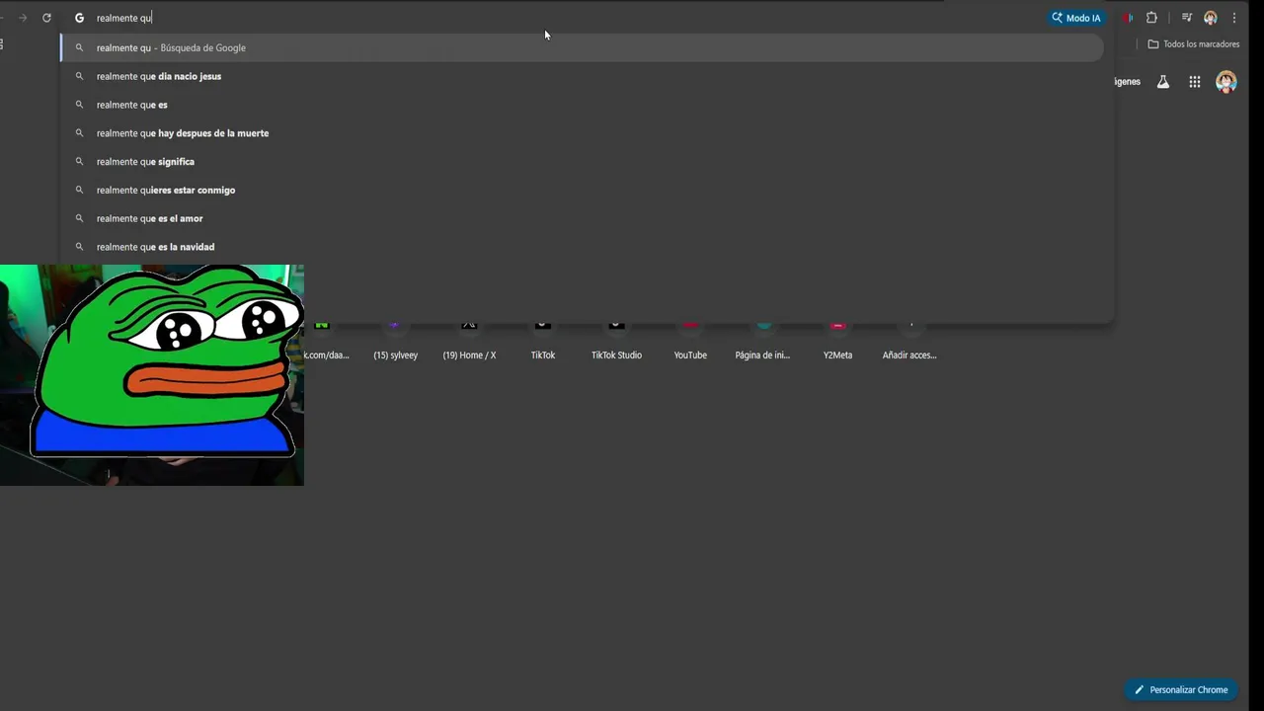Open the Y2Meta shortcut
1264x711 pixels.
coord(837,340)
